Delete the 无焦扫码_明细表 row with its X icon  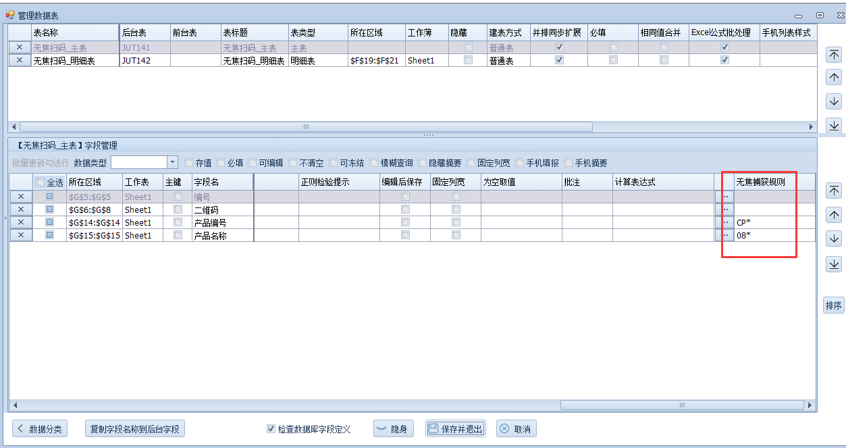tap(19, 60)
